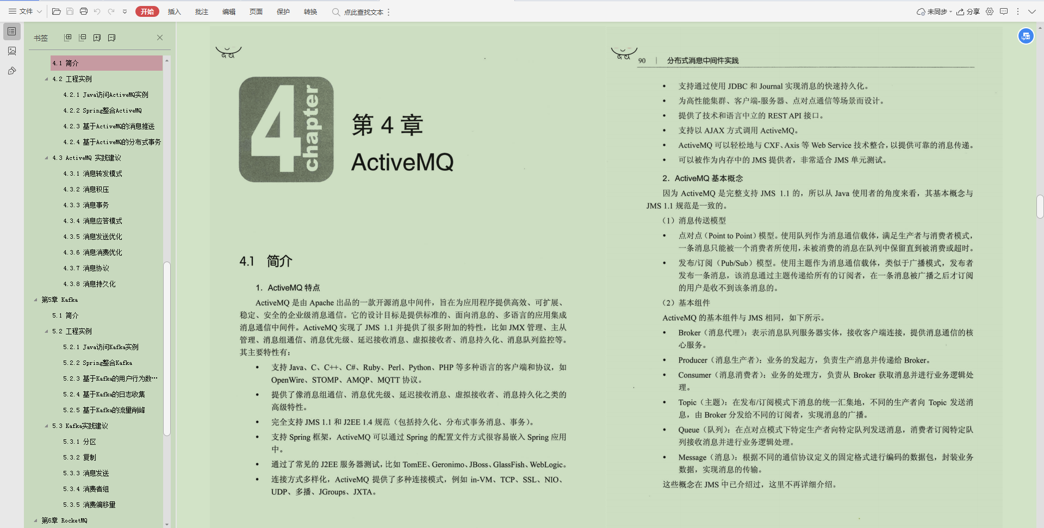Image resolution: width=1044 pixels, height=528 pixels.
Task: Click the save disk icon
Action: pyautogui.click(x=70, y=11)
